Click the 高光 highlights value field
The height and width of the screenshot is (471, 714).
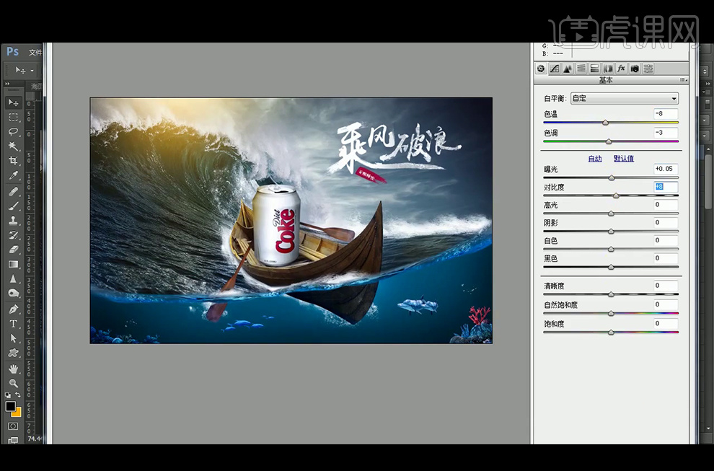(x=666, y=205)
